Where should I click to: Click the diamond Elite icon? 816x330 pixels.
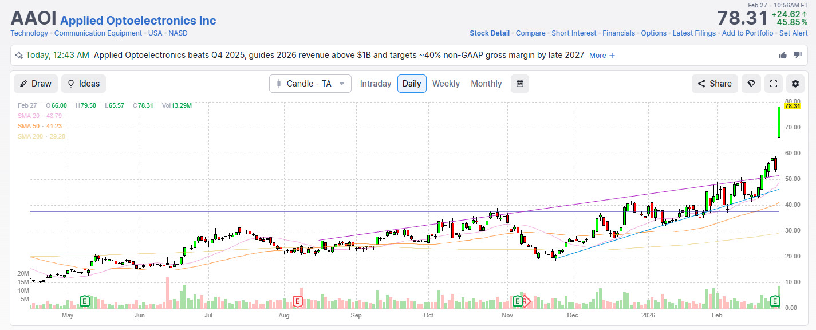tap(751, 84)
